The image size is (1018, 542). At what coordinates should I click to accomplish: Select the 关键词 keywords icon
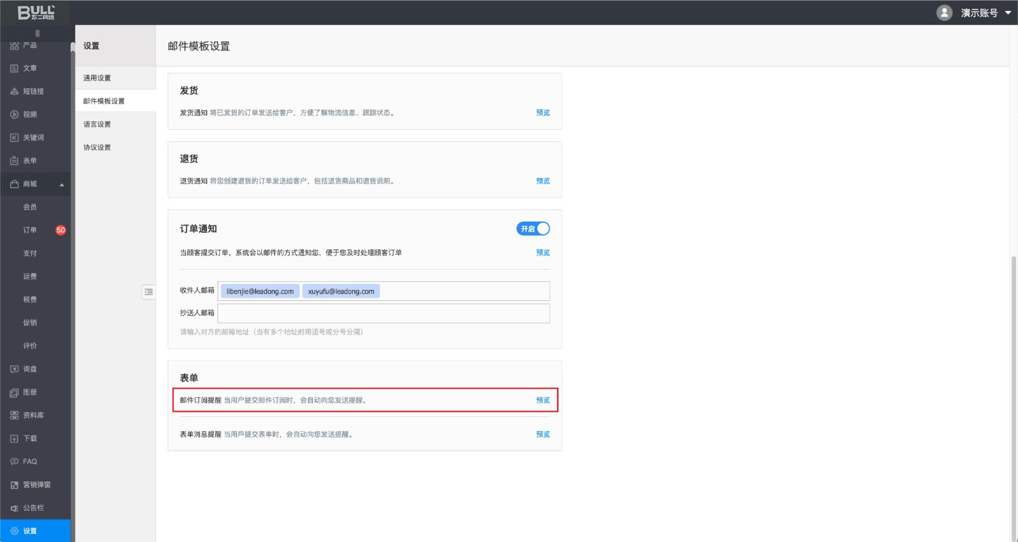pos(14,138)
